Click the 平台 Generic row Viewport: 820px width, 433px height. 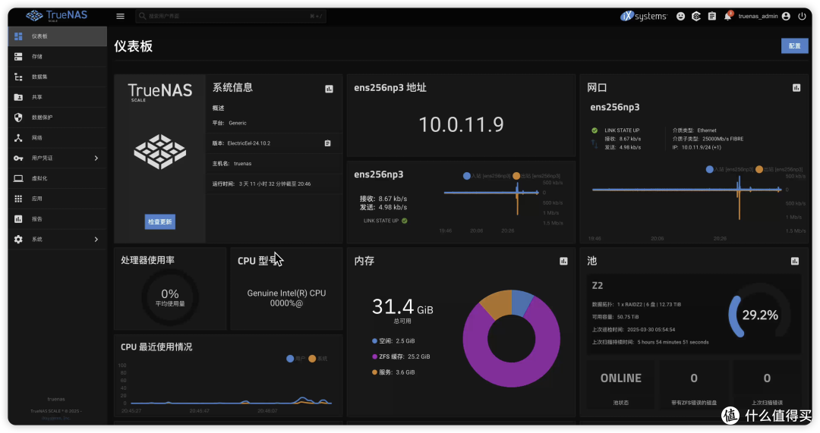[x=274, y=123]
